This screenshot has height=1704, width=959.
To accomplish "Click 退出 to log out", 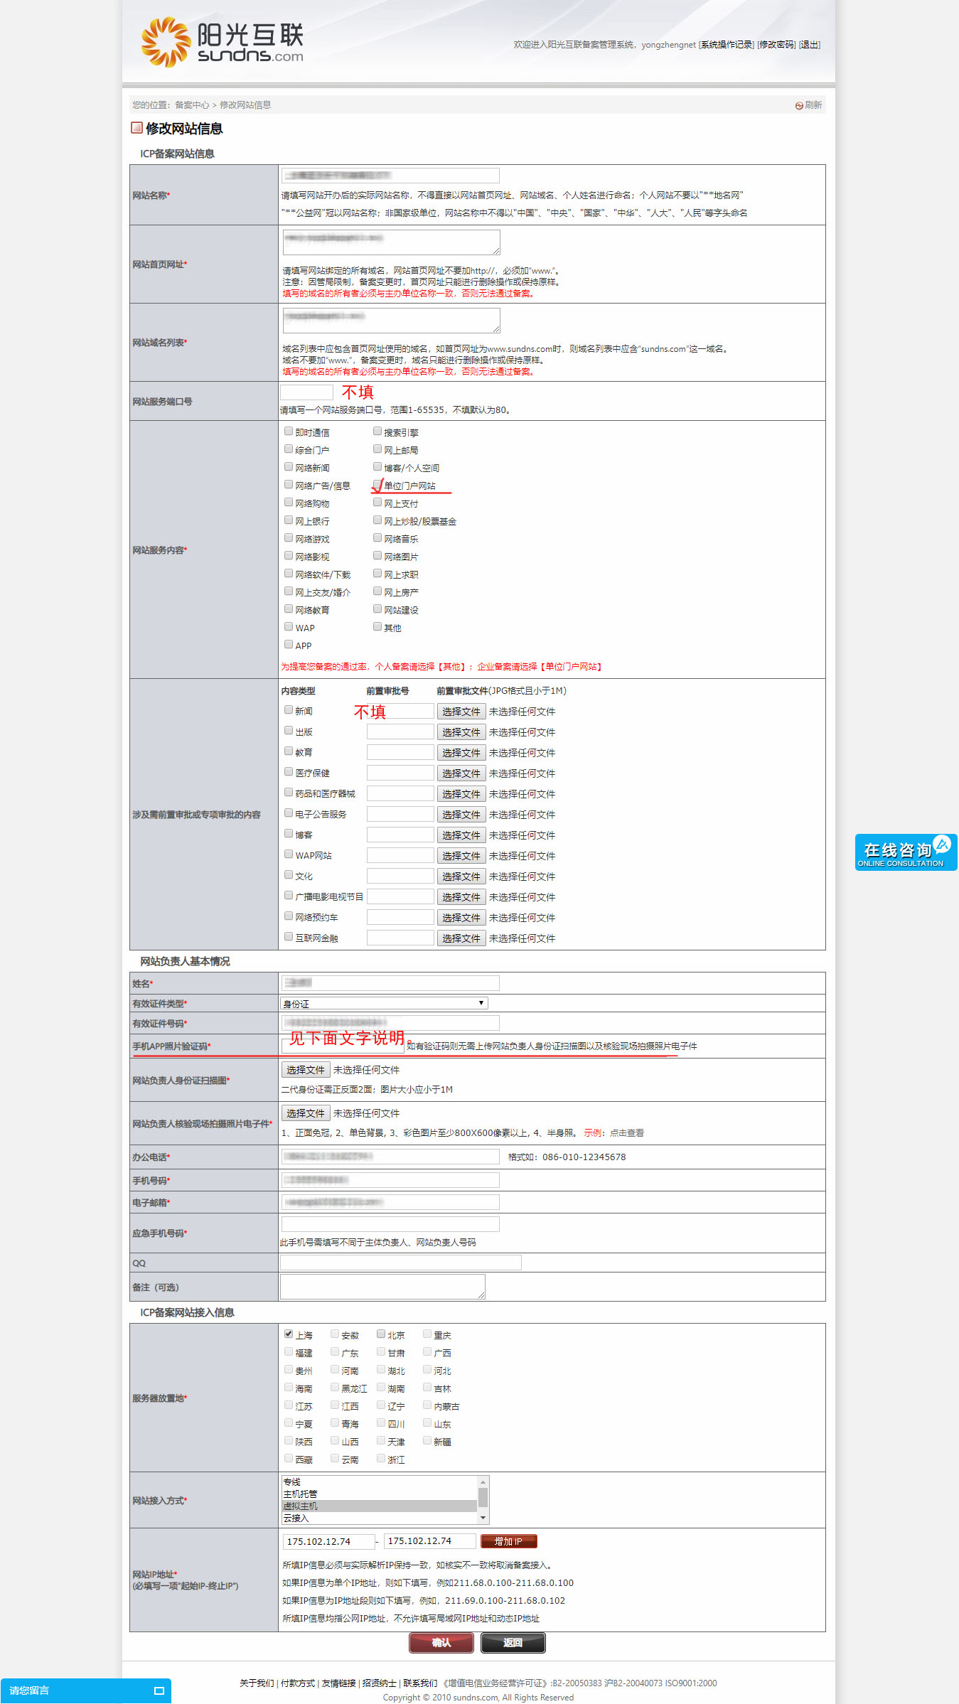I will click(810, 45).
